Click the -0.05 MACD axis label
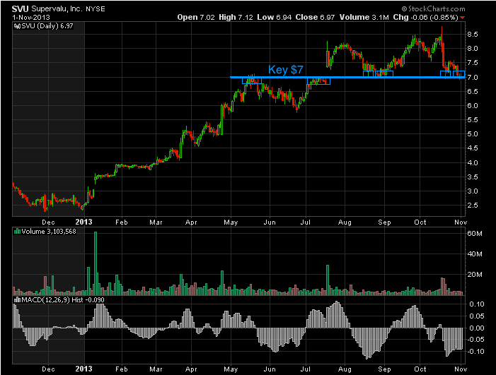 click(x=475, y=340)
